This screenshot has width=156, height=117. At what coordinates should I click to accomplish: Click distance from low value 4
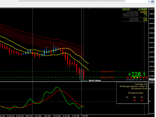147,16
